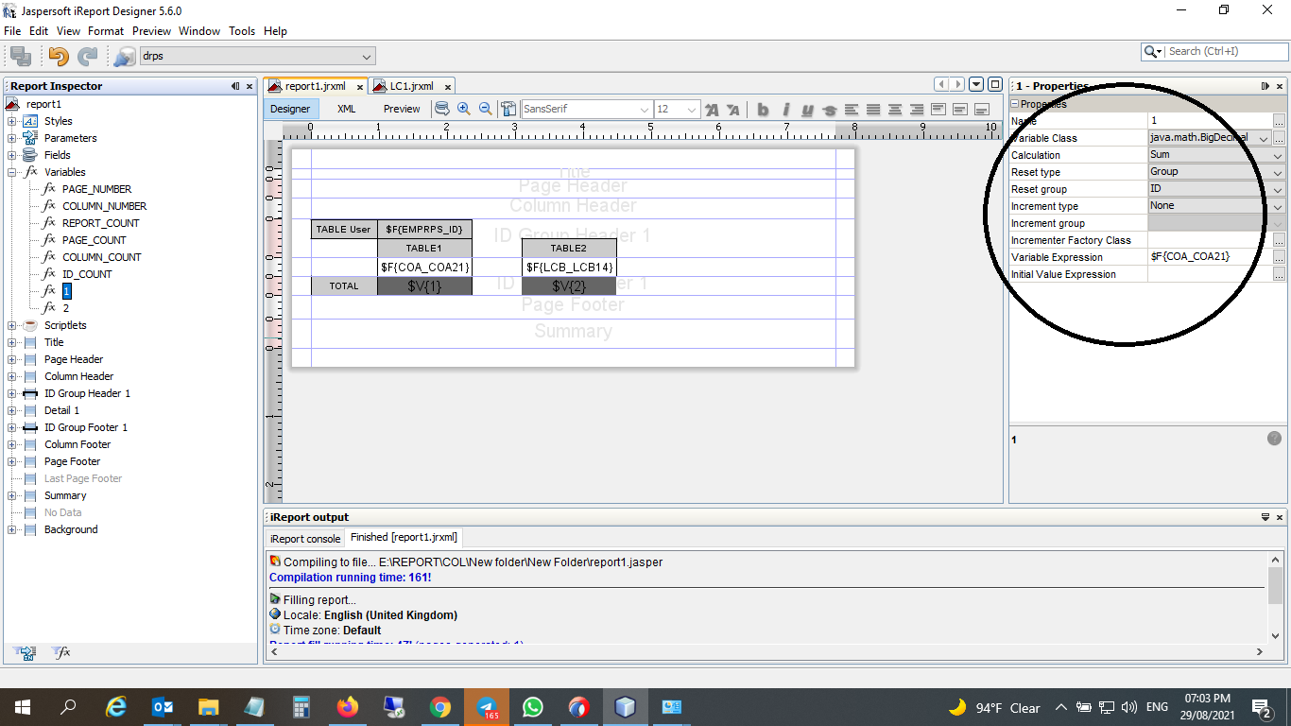Click the Undo arrow in the toolbar

point(59,56)
